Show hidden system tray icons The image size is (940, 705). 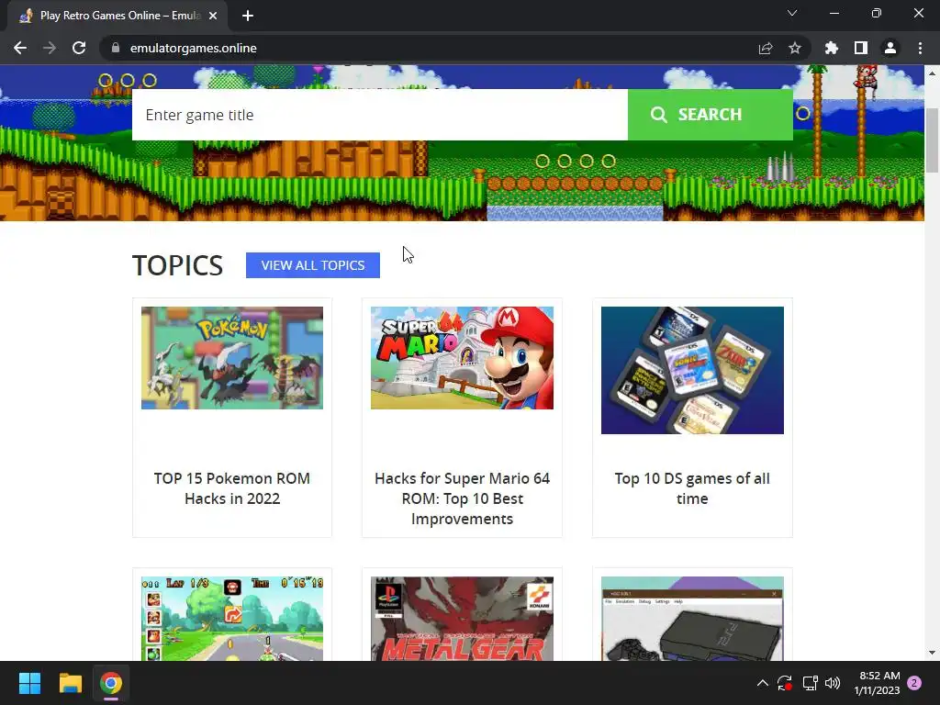763,683
